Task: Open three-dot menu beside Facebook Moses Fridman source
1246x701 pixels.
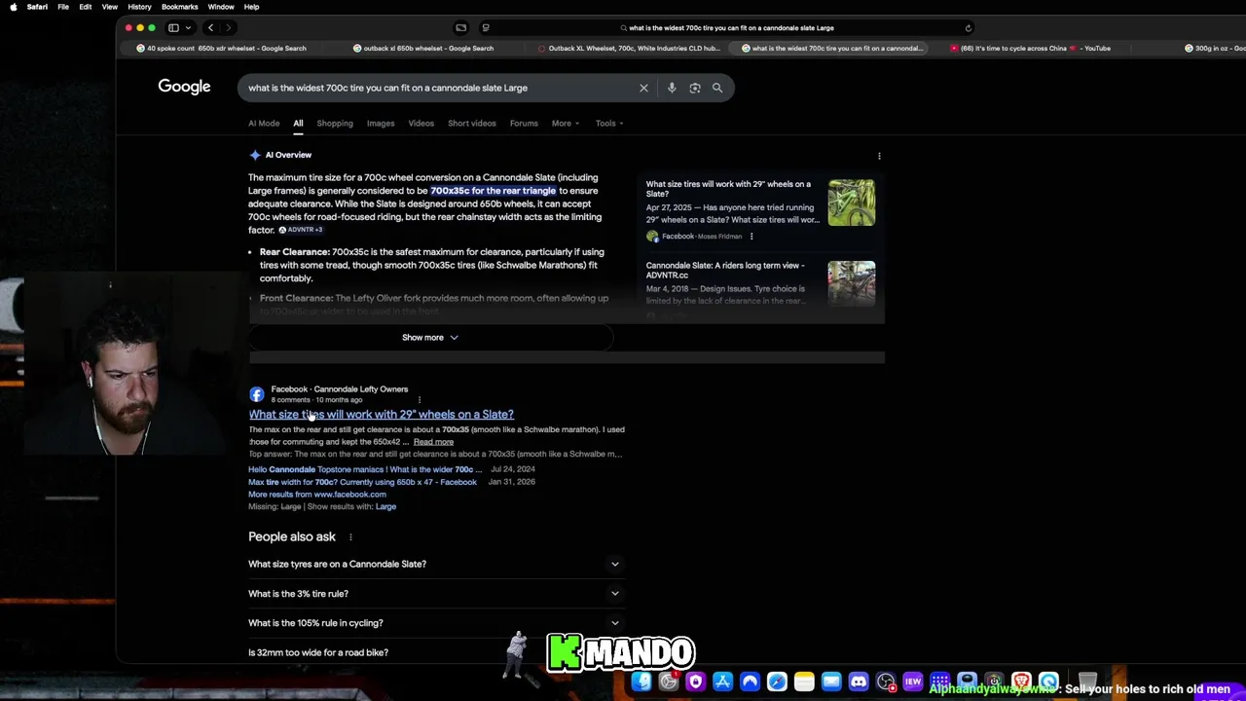Action: [x=751, y=237]
